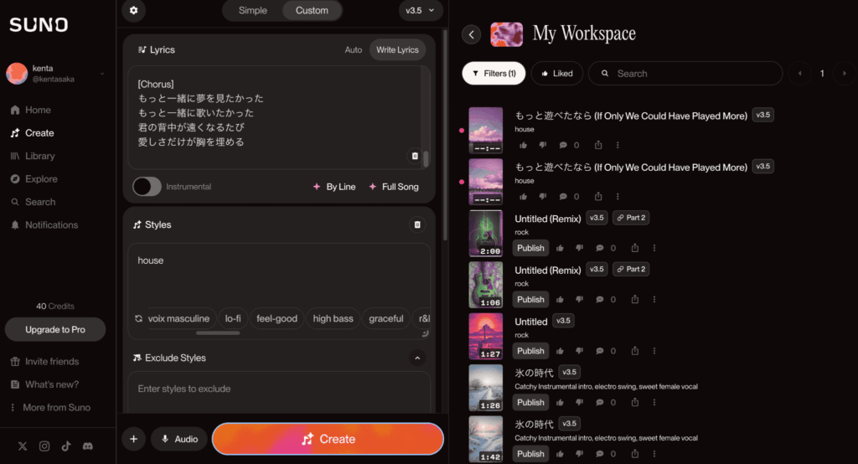Expand the kenta account menu chevron
The width and height of the screenshot is (858, 464).
[101, 74]
